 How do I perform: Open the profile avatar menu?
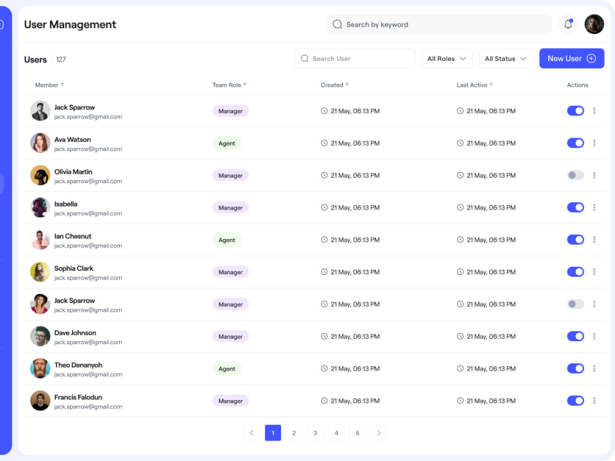tap(594, 25)
